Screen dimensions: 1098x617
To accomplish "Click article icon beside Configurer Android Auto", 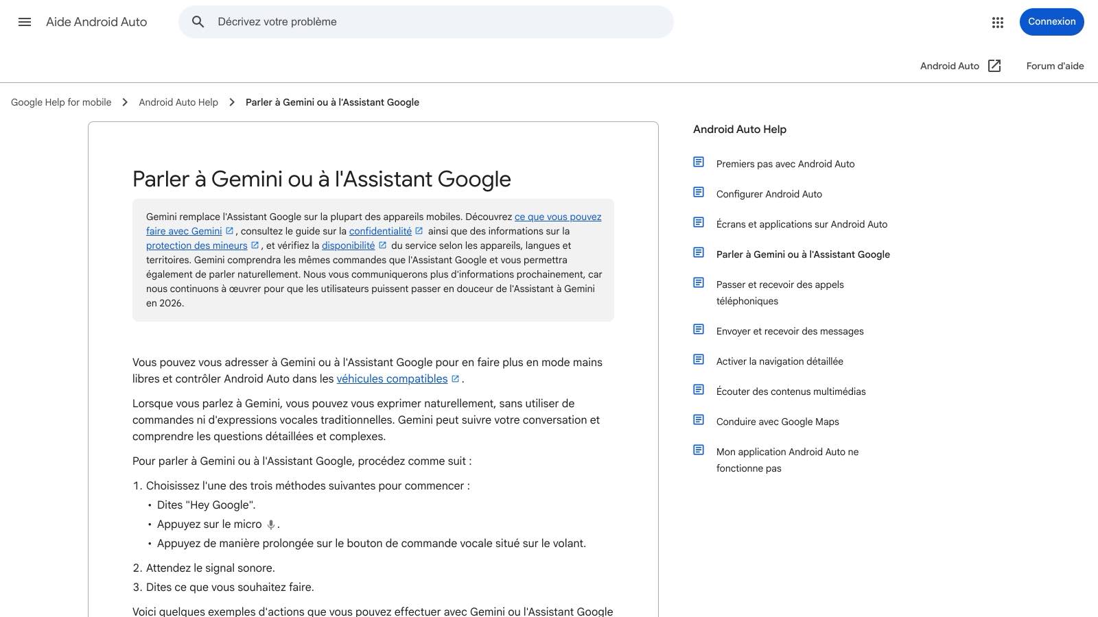I will (x=699, y=193).
